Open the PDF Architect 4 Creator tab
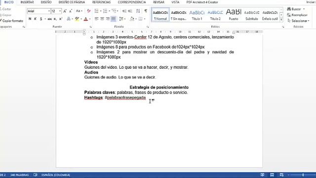 [202, 2]
